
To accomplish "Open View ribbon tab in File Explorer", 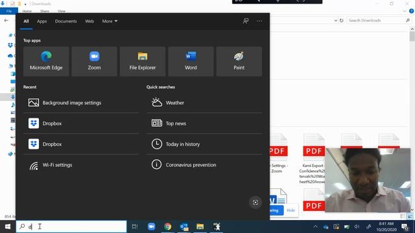I will click(62, 11).
